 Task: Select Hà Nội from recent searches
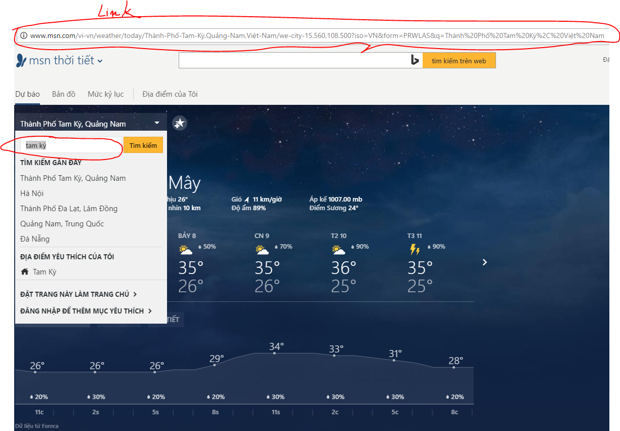(x=32, y=193)
